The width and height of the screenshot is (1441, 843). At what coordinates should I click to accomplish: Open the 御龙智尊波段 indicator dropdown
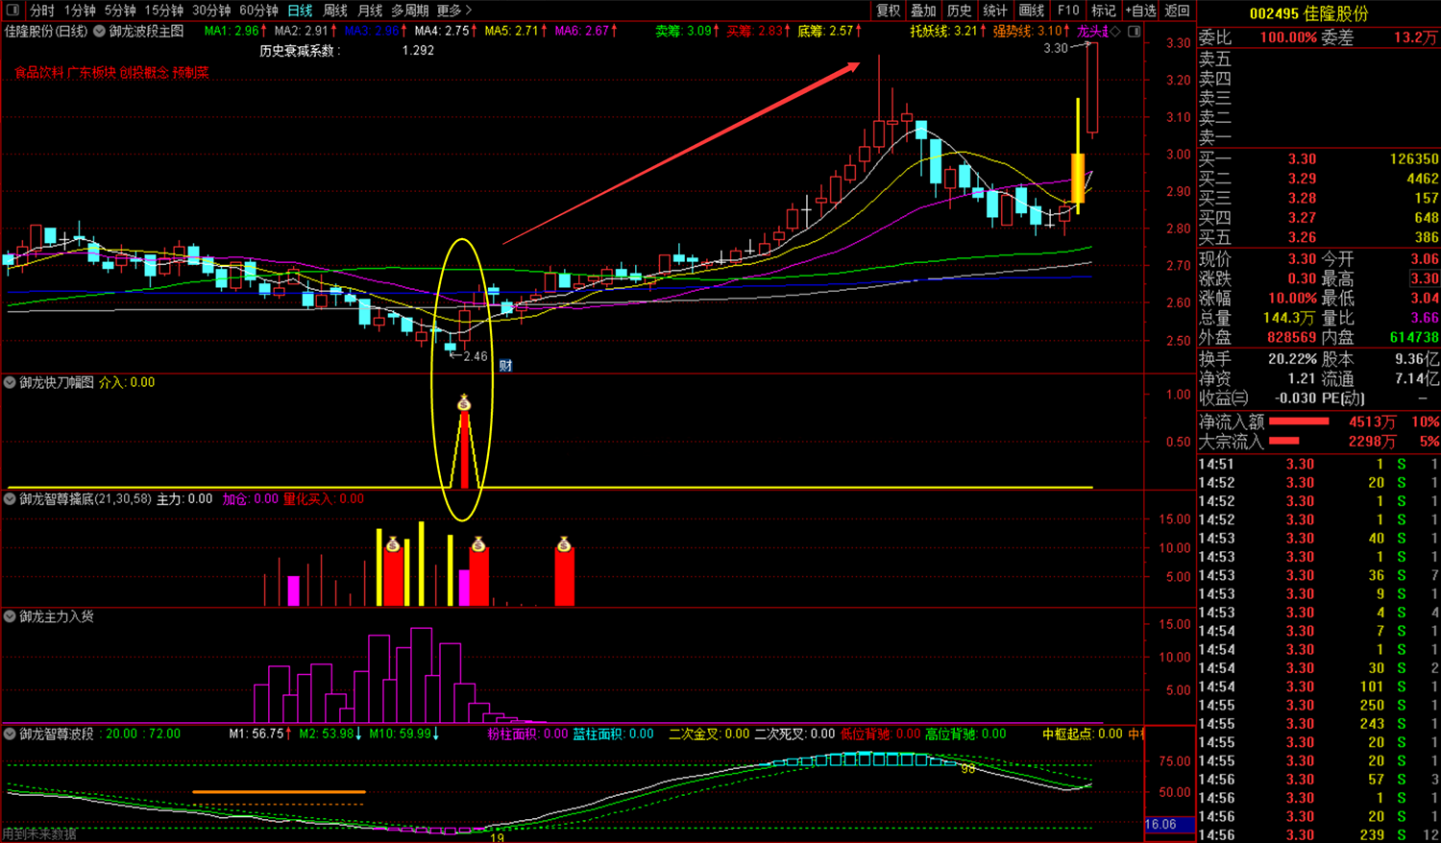(x=10, y=734)
